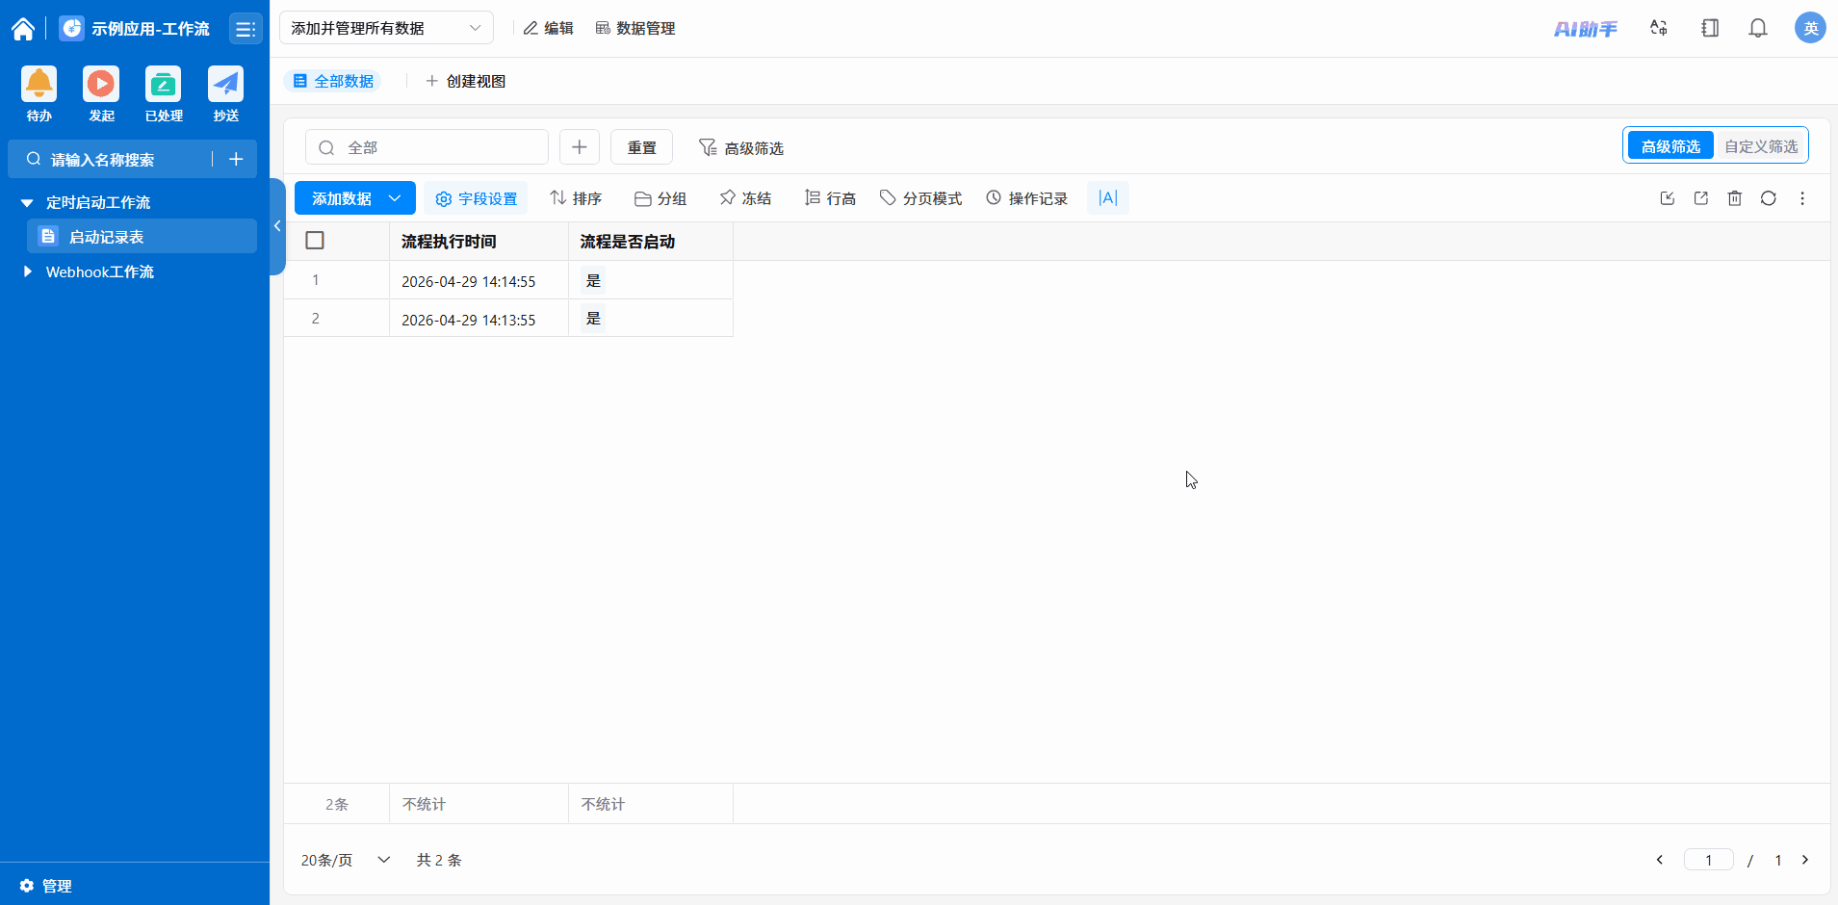Viewport: 1838px width, 905px height.
Task: Collapse the 定时启动工作流 tree group
Action: pyautogui.click(x=27, y=203)
